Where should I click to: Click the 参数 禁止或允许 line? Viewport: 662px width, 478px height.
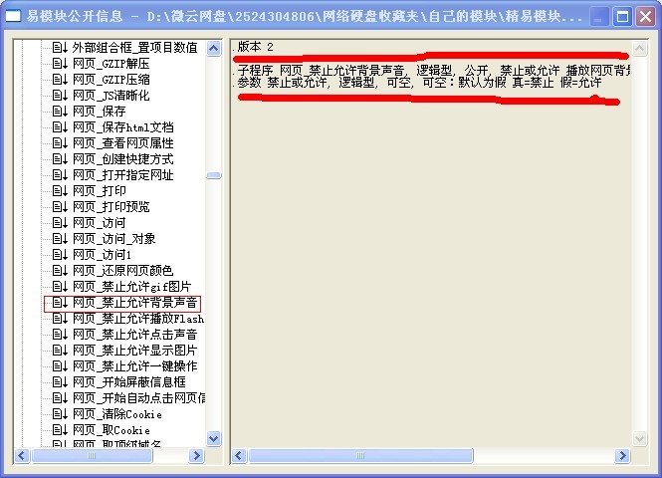point(417,82)
